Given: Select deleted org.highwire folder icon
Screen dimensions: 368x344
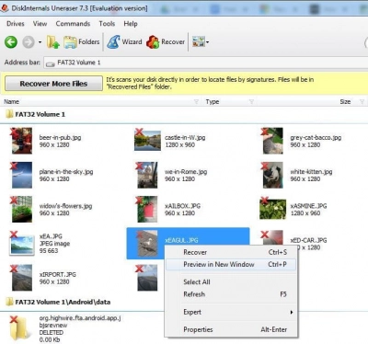Looking at the screenshot, I should [20, 328].
